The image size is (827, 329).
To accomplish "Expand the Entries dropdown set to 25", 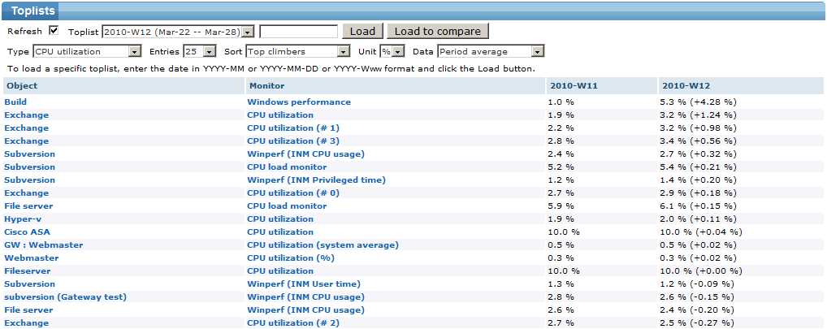I will pyautogui.click(x=200, y=52).
